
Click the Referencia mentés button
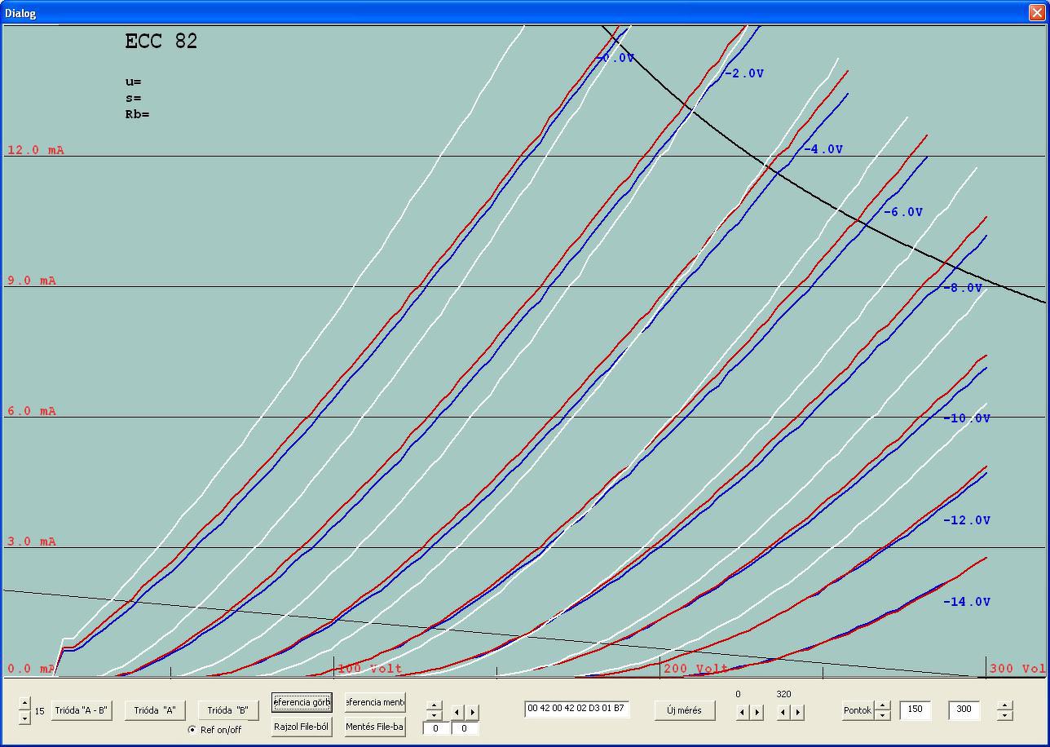375,702
